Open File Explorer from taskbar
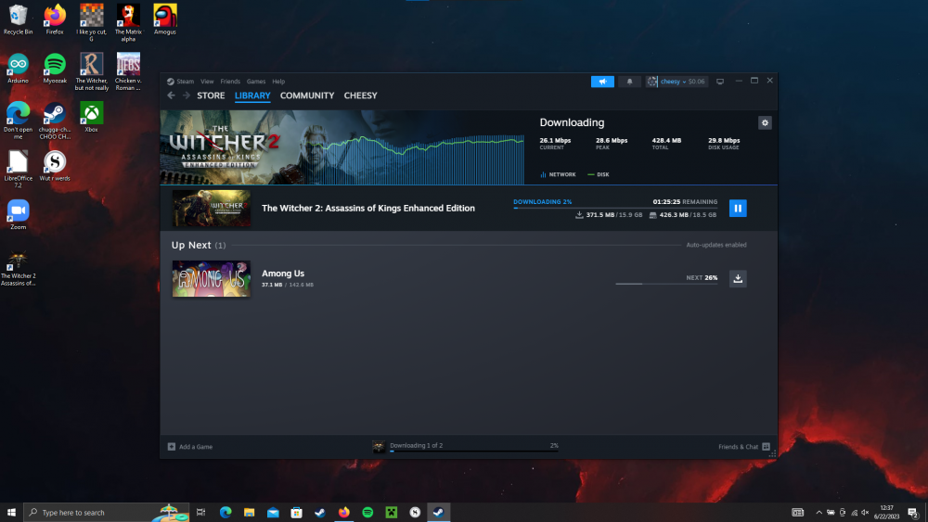Image resolution: width=928 pixels, height=522 pixels. (249, 512)
